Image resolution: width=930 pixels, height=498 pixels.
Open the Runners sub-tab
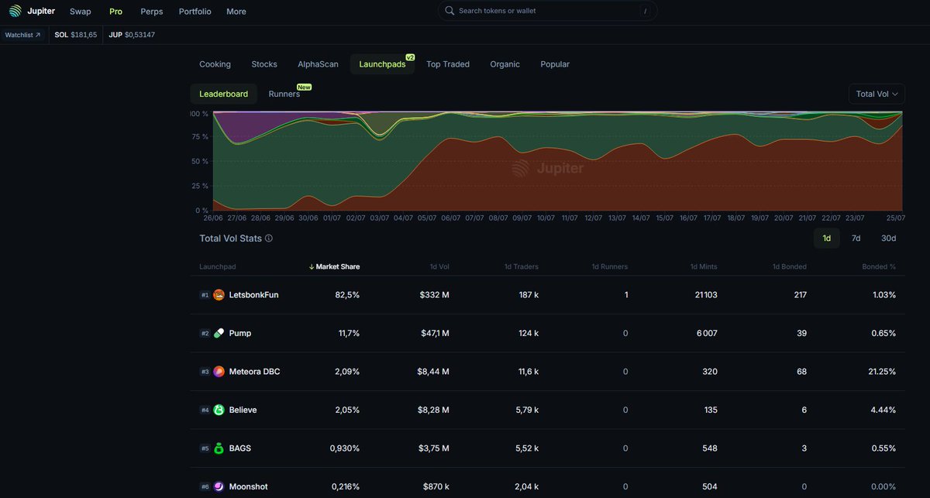coord(284,94)
